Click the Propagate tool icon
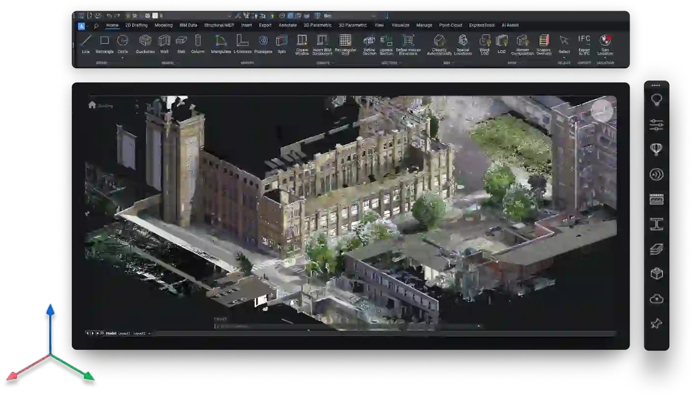693x398 pixels. (x=263, y=41)
